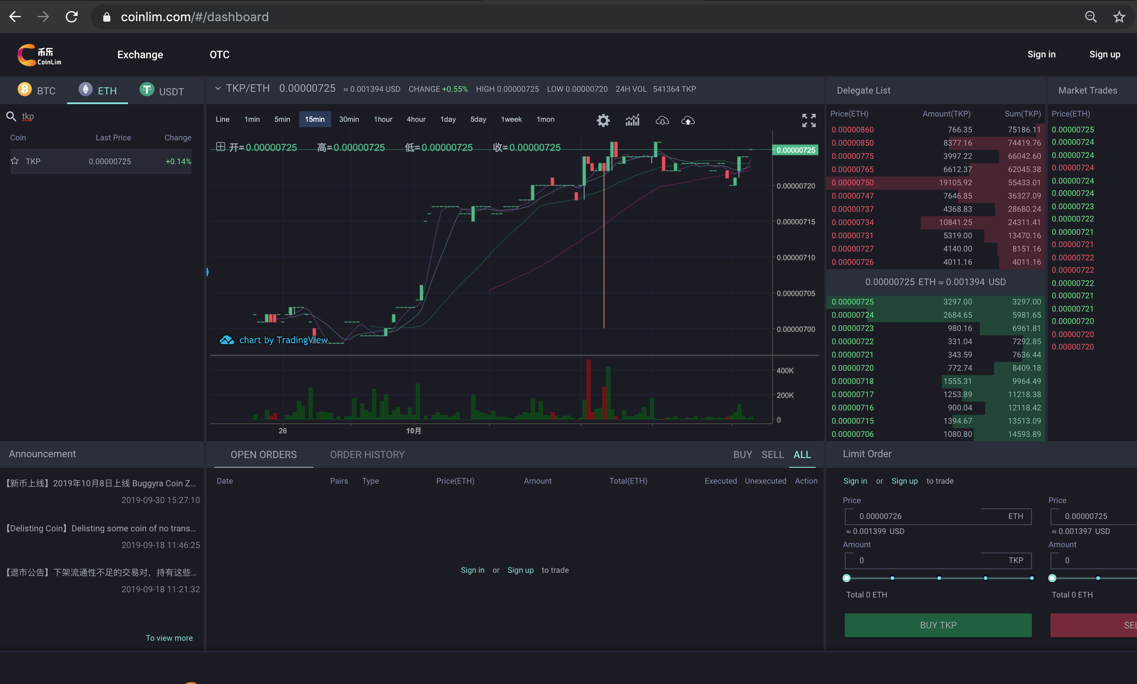Open chart settings gear icon
Image resolution: width=1137 pixels, height=684 pixels.
coord(603,120)
